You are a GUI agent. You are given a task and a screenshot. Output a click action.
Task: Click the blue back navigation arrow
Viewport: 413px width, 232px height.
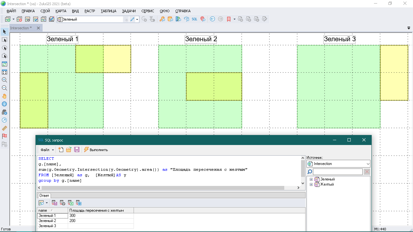[x=212, y=19]
